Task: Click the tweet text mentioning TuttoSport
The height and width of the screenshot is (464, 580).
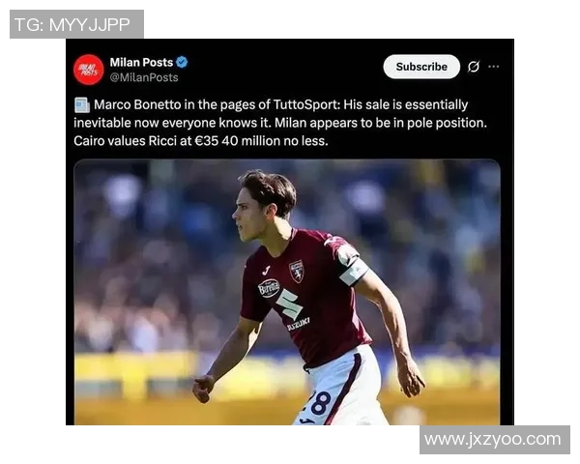Action: [x=280, y=123]
